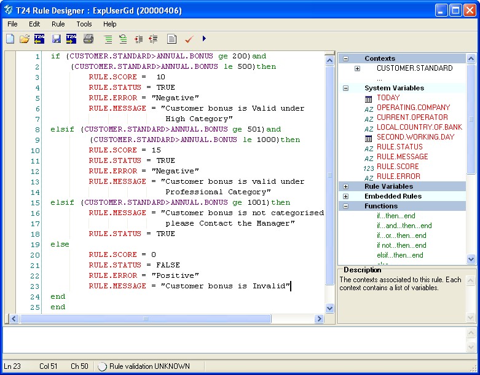Viewport: 480px width, 375px height.
Task: Click the rule validation status circle icon
Action: tap(102, 366)
